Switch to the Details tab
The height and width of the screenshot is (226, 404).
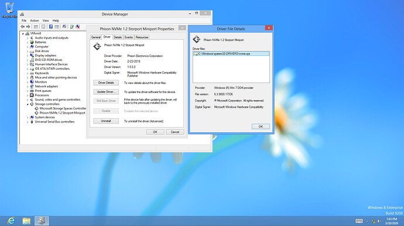[118, 37]
